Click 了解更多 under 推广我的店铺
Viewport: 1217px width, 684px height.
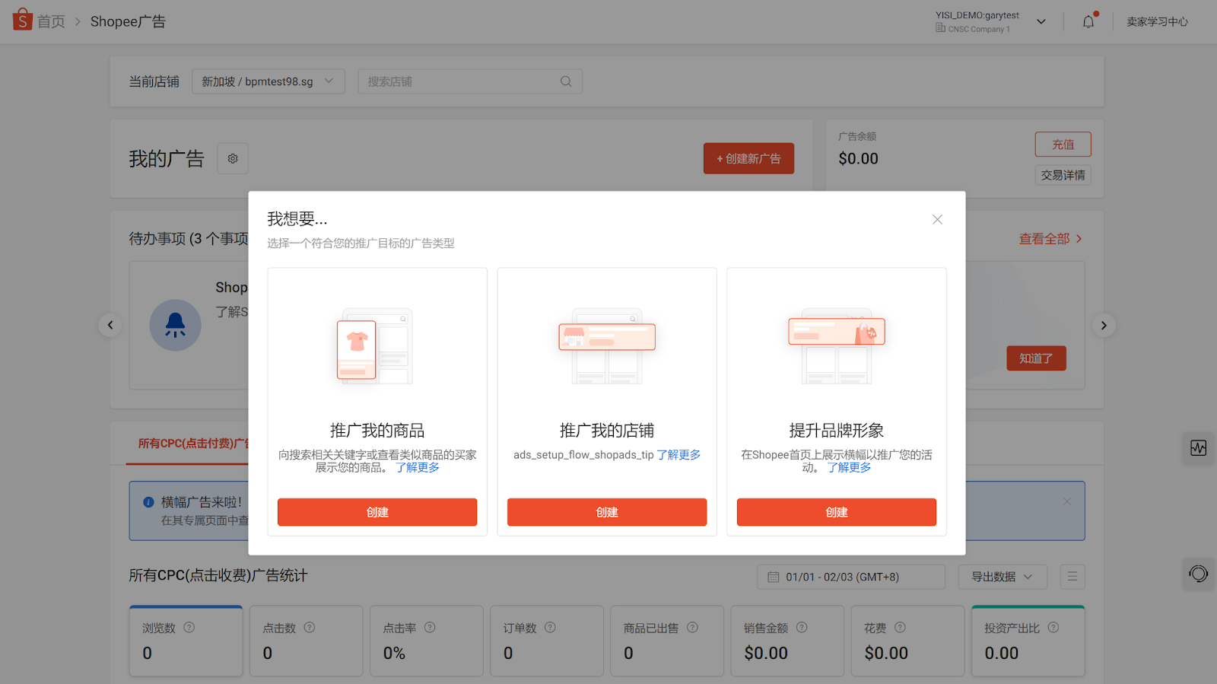(678, 454)
